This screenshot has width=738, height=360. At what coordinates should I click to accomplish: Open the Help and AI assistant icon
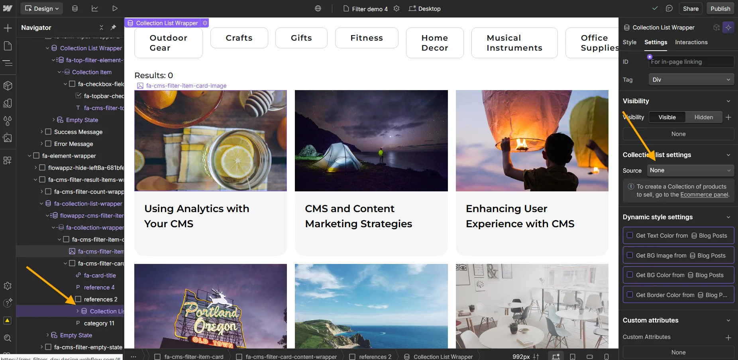tap(8, 303)
